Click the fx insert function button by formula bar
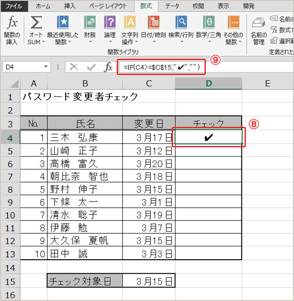Image resolution: width=294 pixels, height=301 pixels. [108, 67]
